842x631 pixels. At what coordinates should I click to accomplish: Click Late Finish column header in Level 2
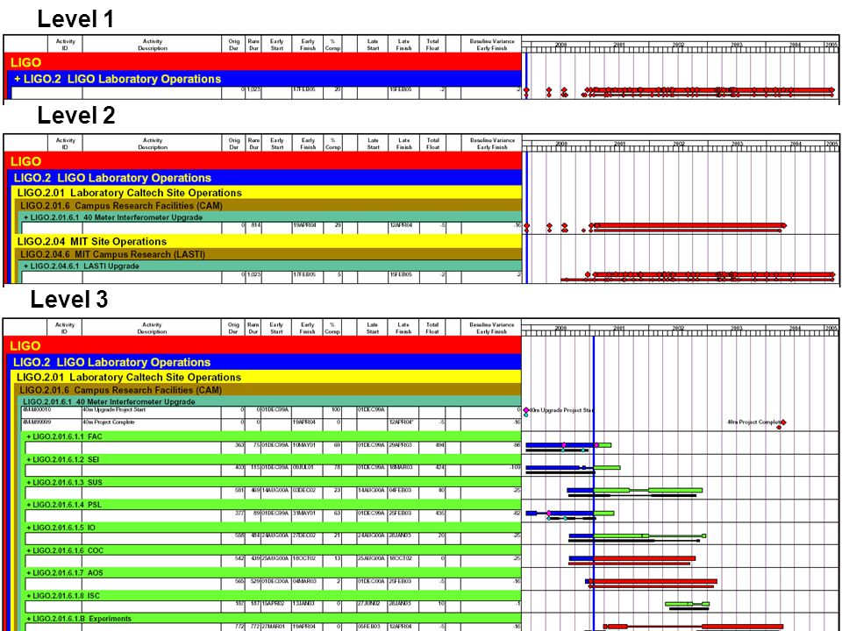point(403,144)
